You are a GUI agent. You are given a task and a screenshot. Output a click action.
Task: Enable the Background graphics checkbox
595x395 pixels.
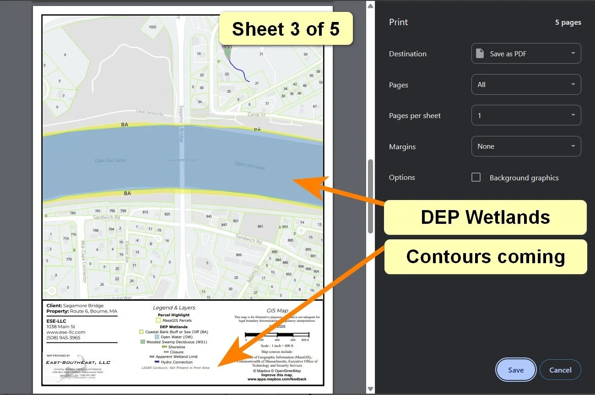coord(476,178)
